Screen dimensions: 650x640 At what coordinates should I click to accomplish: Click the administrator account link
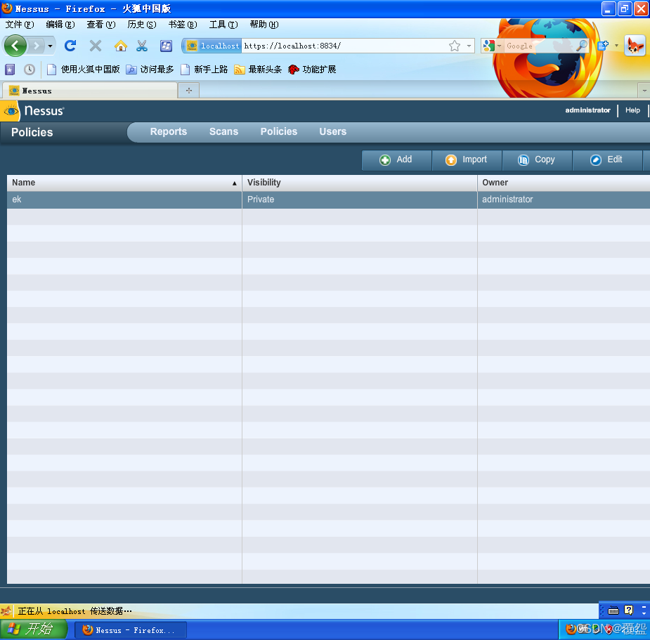click(587, 110)
